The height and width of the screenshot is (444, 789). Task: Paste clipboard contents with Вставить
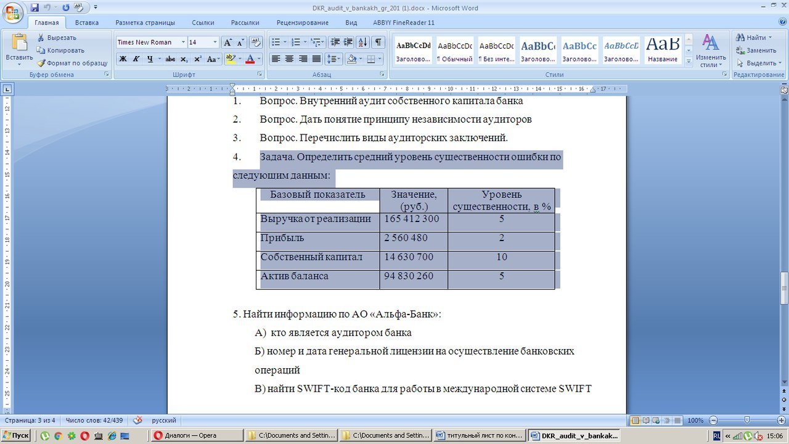pos(19,49)
